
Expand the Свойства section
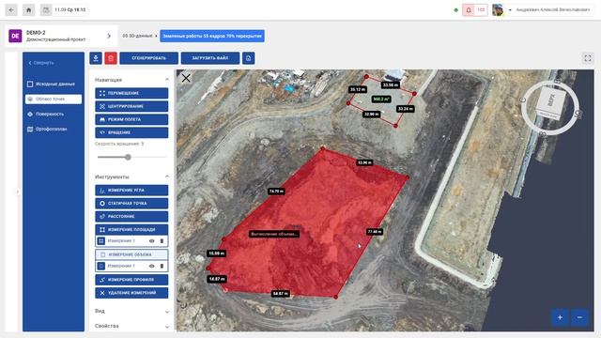click(x=167, y=327)
